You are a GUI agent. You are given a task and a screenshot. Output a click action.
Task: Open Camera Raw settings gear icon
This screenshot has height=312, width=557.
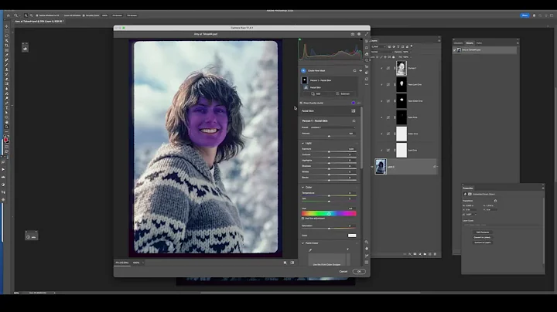(x=359, y=34)
